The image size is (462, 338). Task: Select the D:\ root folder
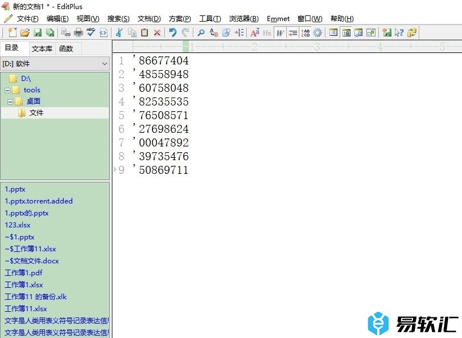point(26,79)
